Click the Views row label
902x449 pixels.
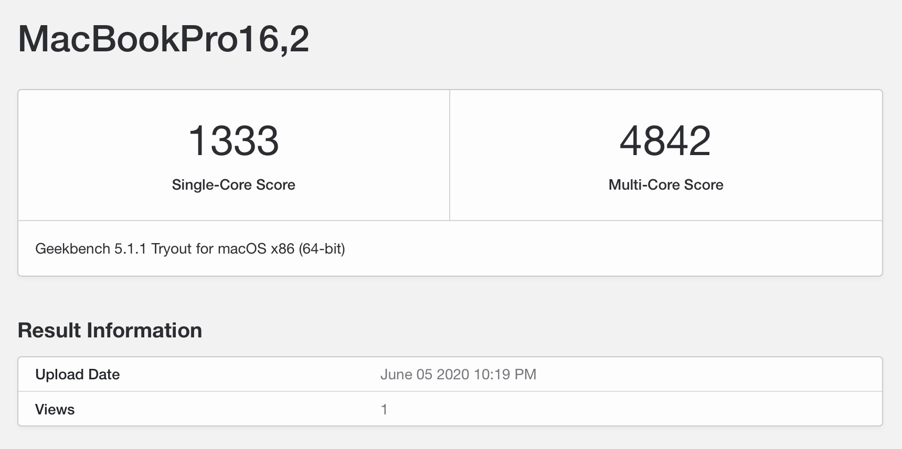[55, 409]
